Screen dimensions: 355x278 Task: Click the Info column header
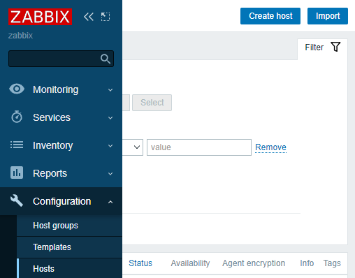pos(307,263)
